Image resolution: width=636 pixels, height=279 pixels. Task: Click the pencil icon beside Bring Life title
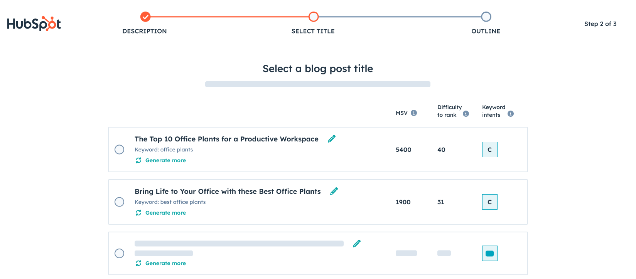[334, 191]
